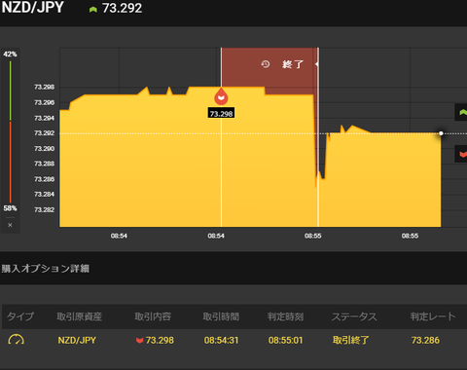Click the green portion of sentiment bar
The height and width of the screenshot is (370, 467).
pyautogui.click(x=11, y=91)
